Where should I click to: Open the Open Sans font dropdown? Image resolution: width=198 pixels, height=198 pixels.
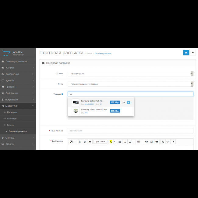(x=100, y=142)
